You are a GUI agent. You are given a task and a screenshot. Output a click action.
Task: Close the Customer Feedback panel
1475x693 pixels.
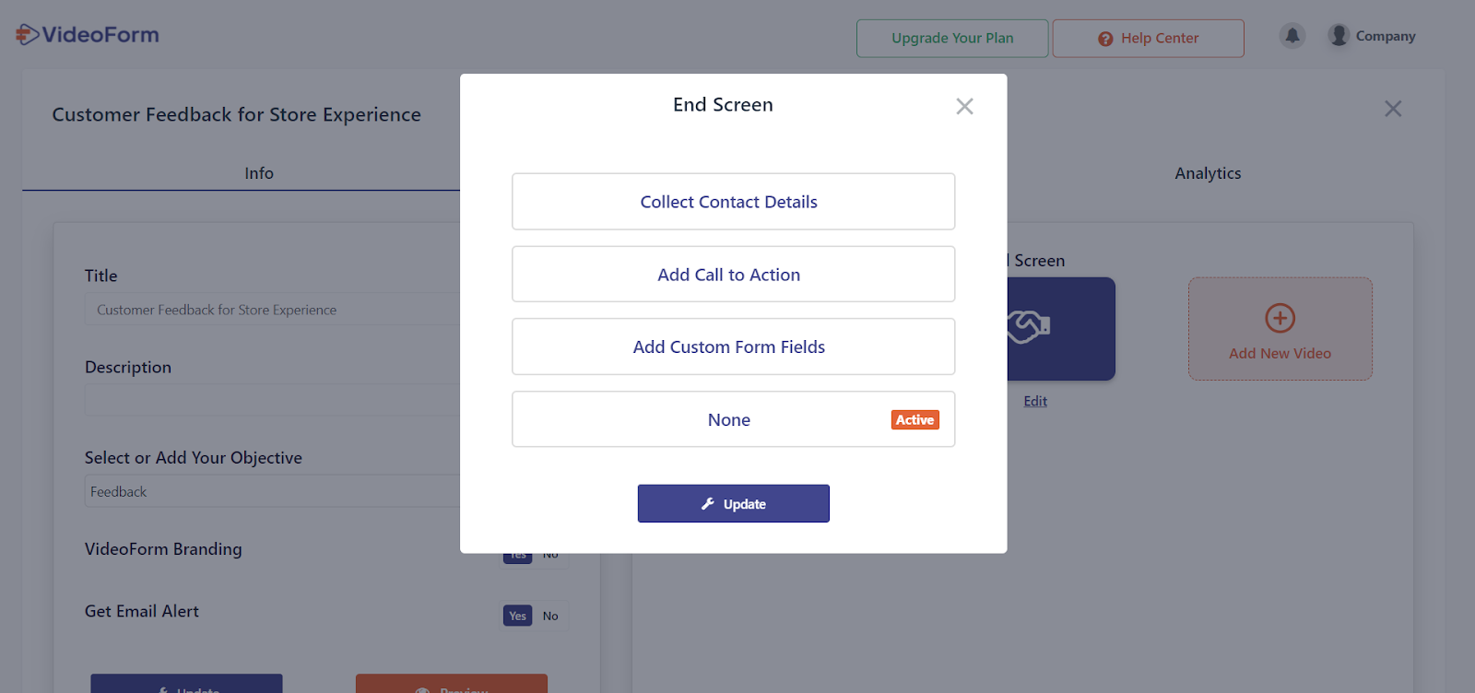pyautogui.click(x=1393, y=109)
